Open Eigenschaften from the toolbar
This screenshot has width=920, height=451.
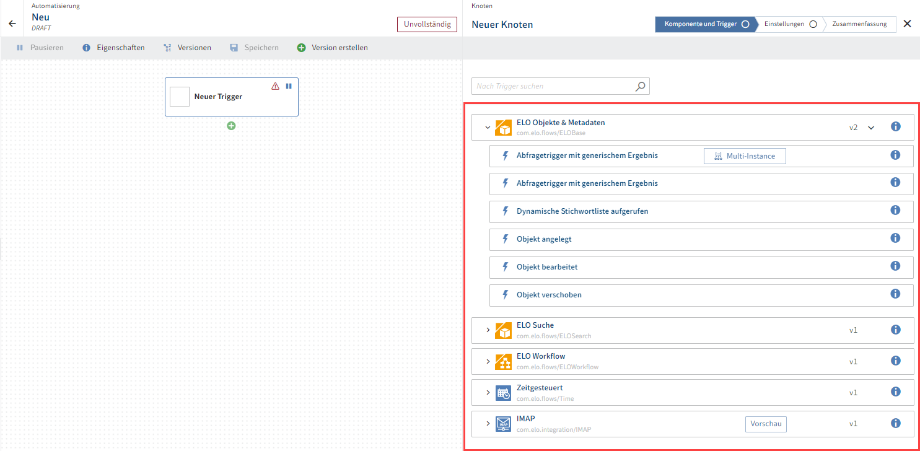tap(113, 48)
